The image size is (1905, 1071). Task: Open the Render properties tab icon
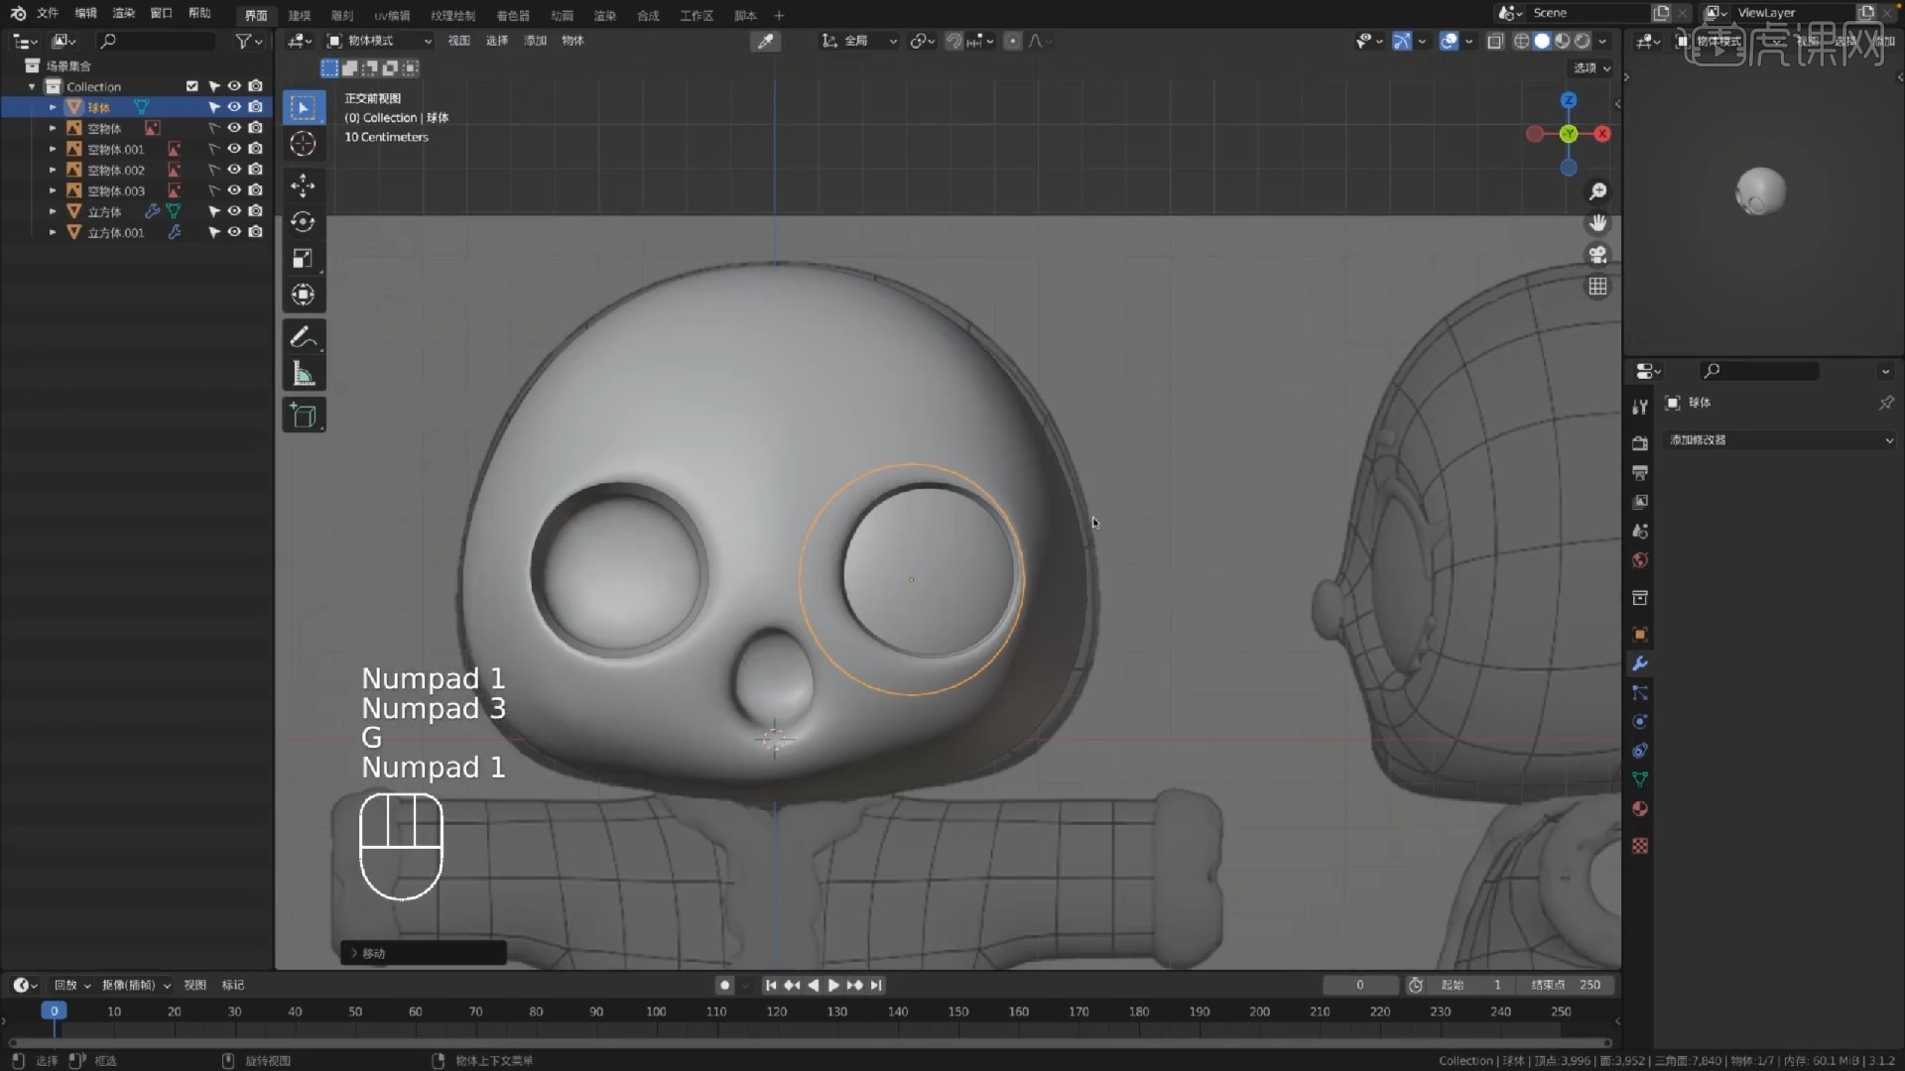click(1640, 443)
